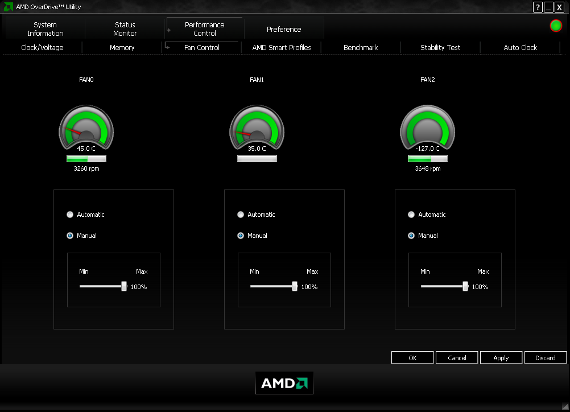Click the FAN0 label
Screen dimensions: 570x412
tap(86, 80)
